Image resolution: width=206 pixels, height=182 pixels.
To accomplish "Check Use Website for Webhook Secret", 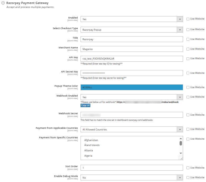I will click(x=188, y=115).
